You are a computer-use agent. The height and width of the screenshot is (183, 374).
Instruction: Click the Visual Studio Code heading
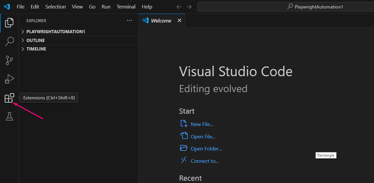[236, 71]
